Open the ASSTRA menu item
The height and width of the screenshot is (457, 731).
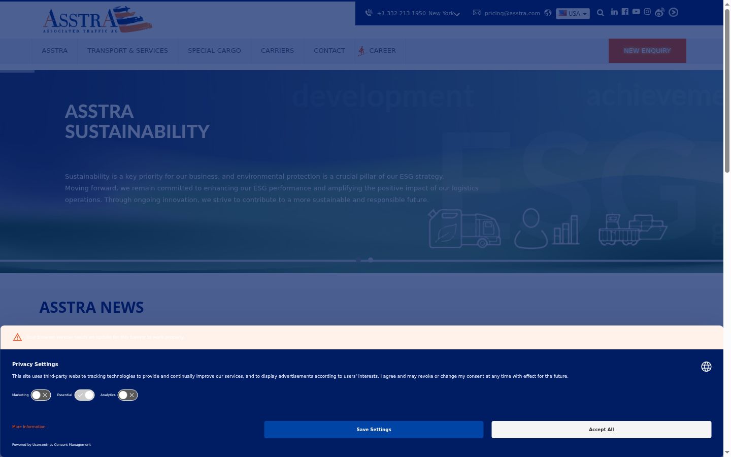[55, 51]
